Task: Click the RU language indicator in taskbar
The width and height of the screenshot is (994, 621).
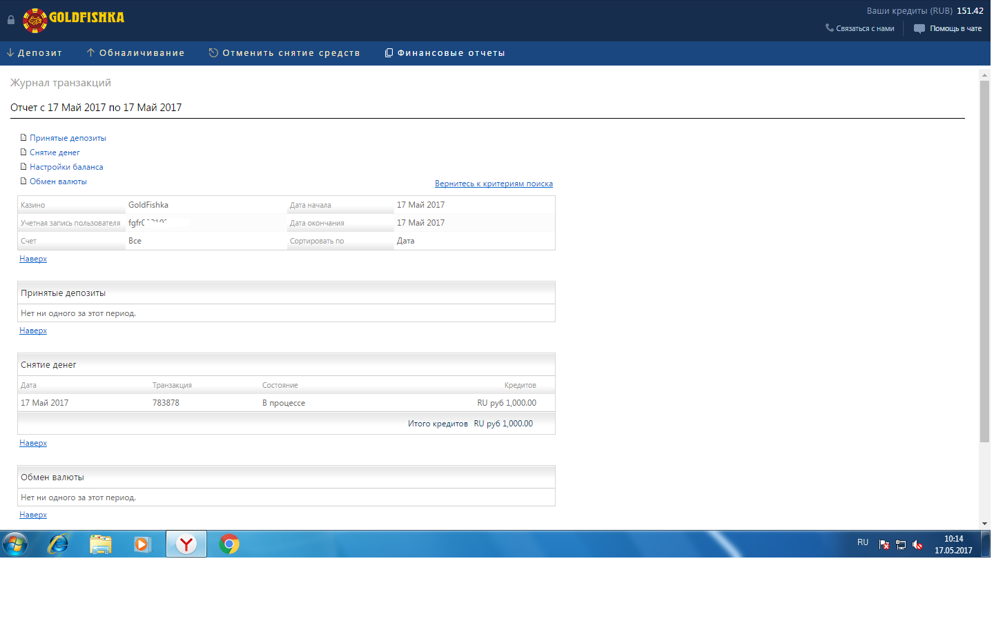Action: (863, 542)
